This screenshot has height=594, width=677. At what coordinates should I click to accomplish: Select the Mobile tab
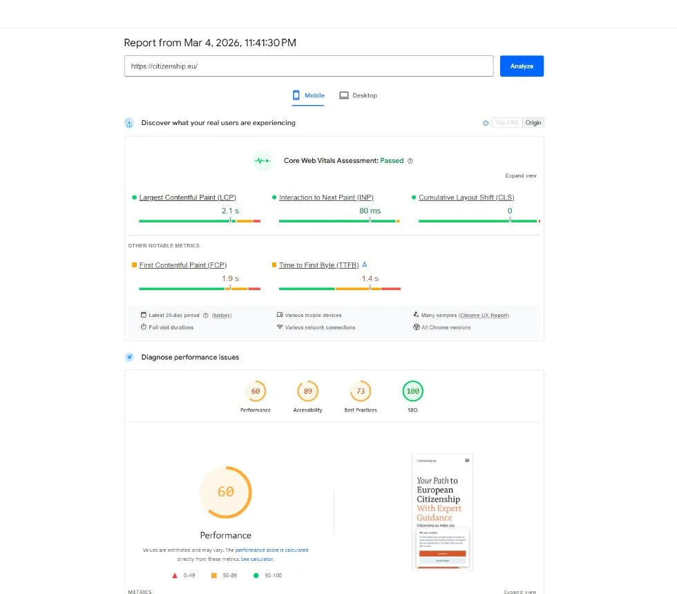click(x=308, y=95)
